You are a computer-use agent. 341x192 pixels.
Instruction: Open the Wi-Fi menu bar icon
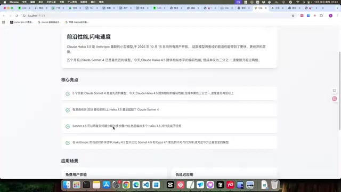[297, 2]
